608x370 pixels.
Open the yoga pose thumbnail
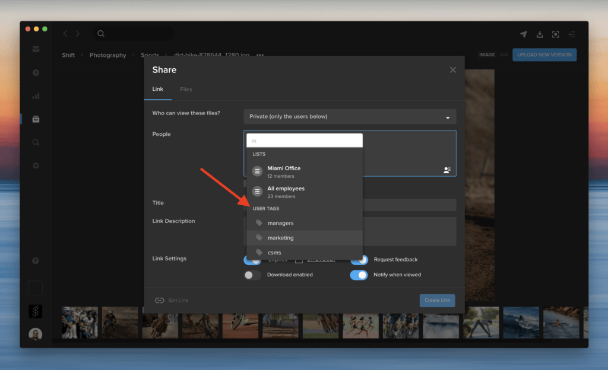(x=481, y=323)
